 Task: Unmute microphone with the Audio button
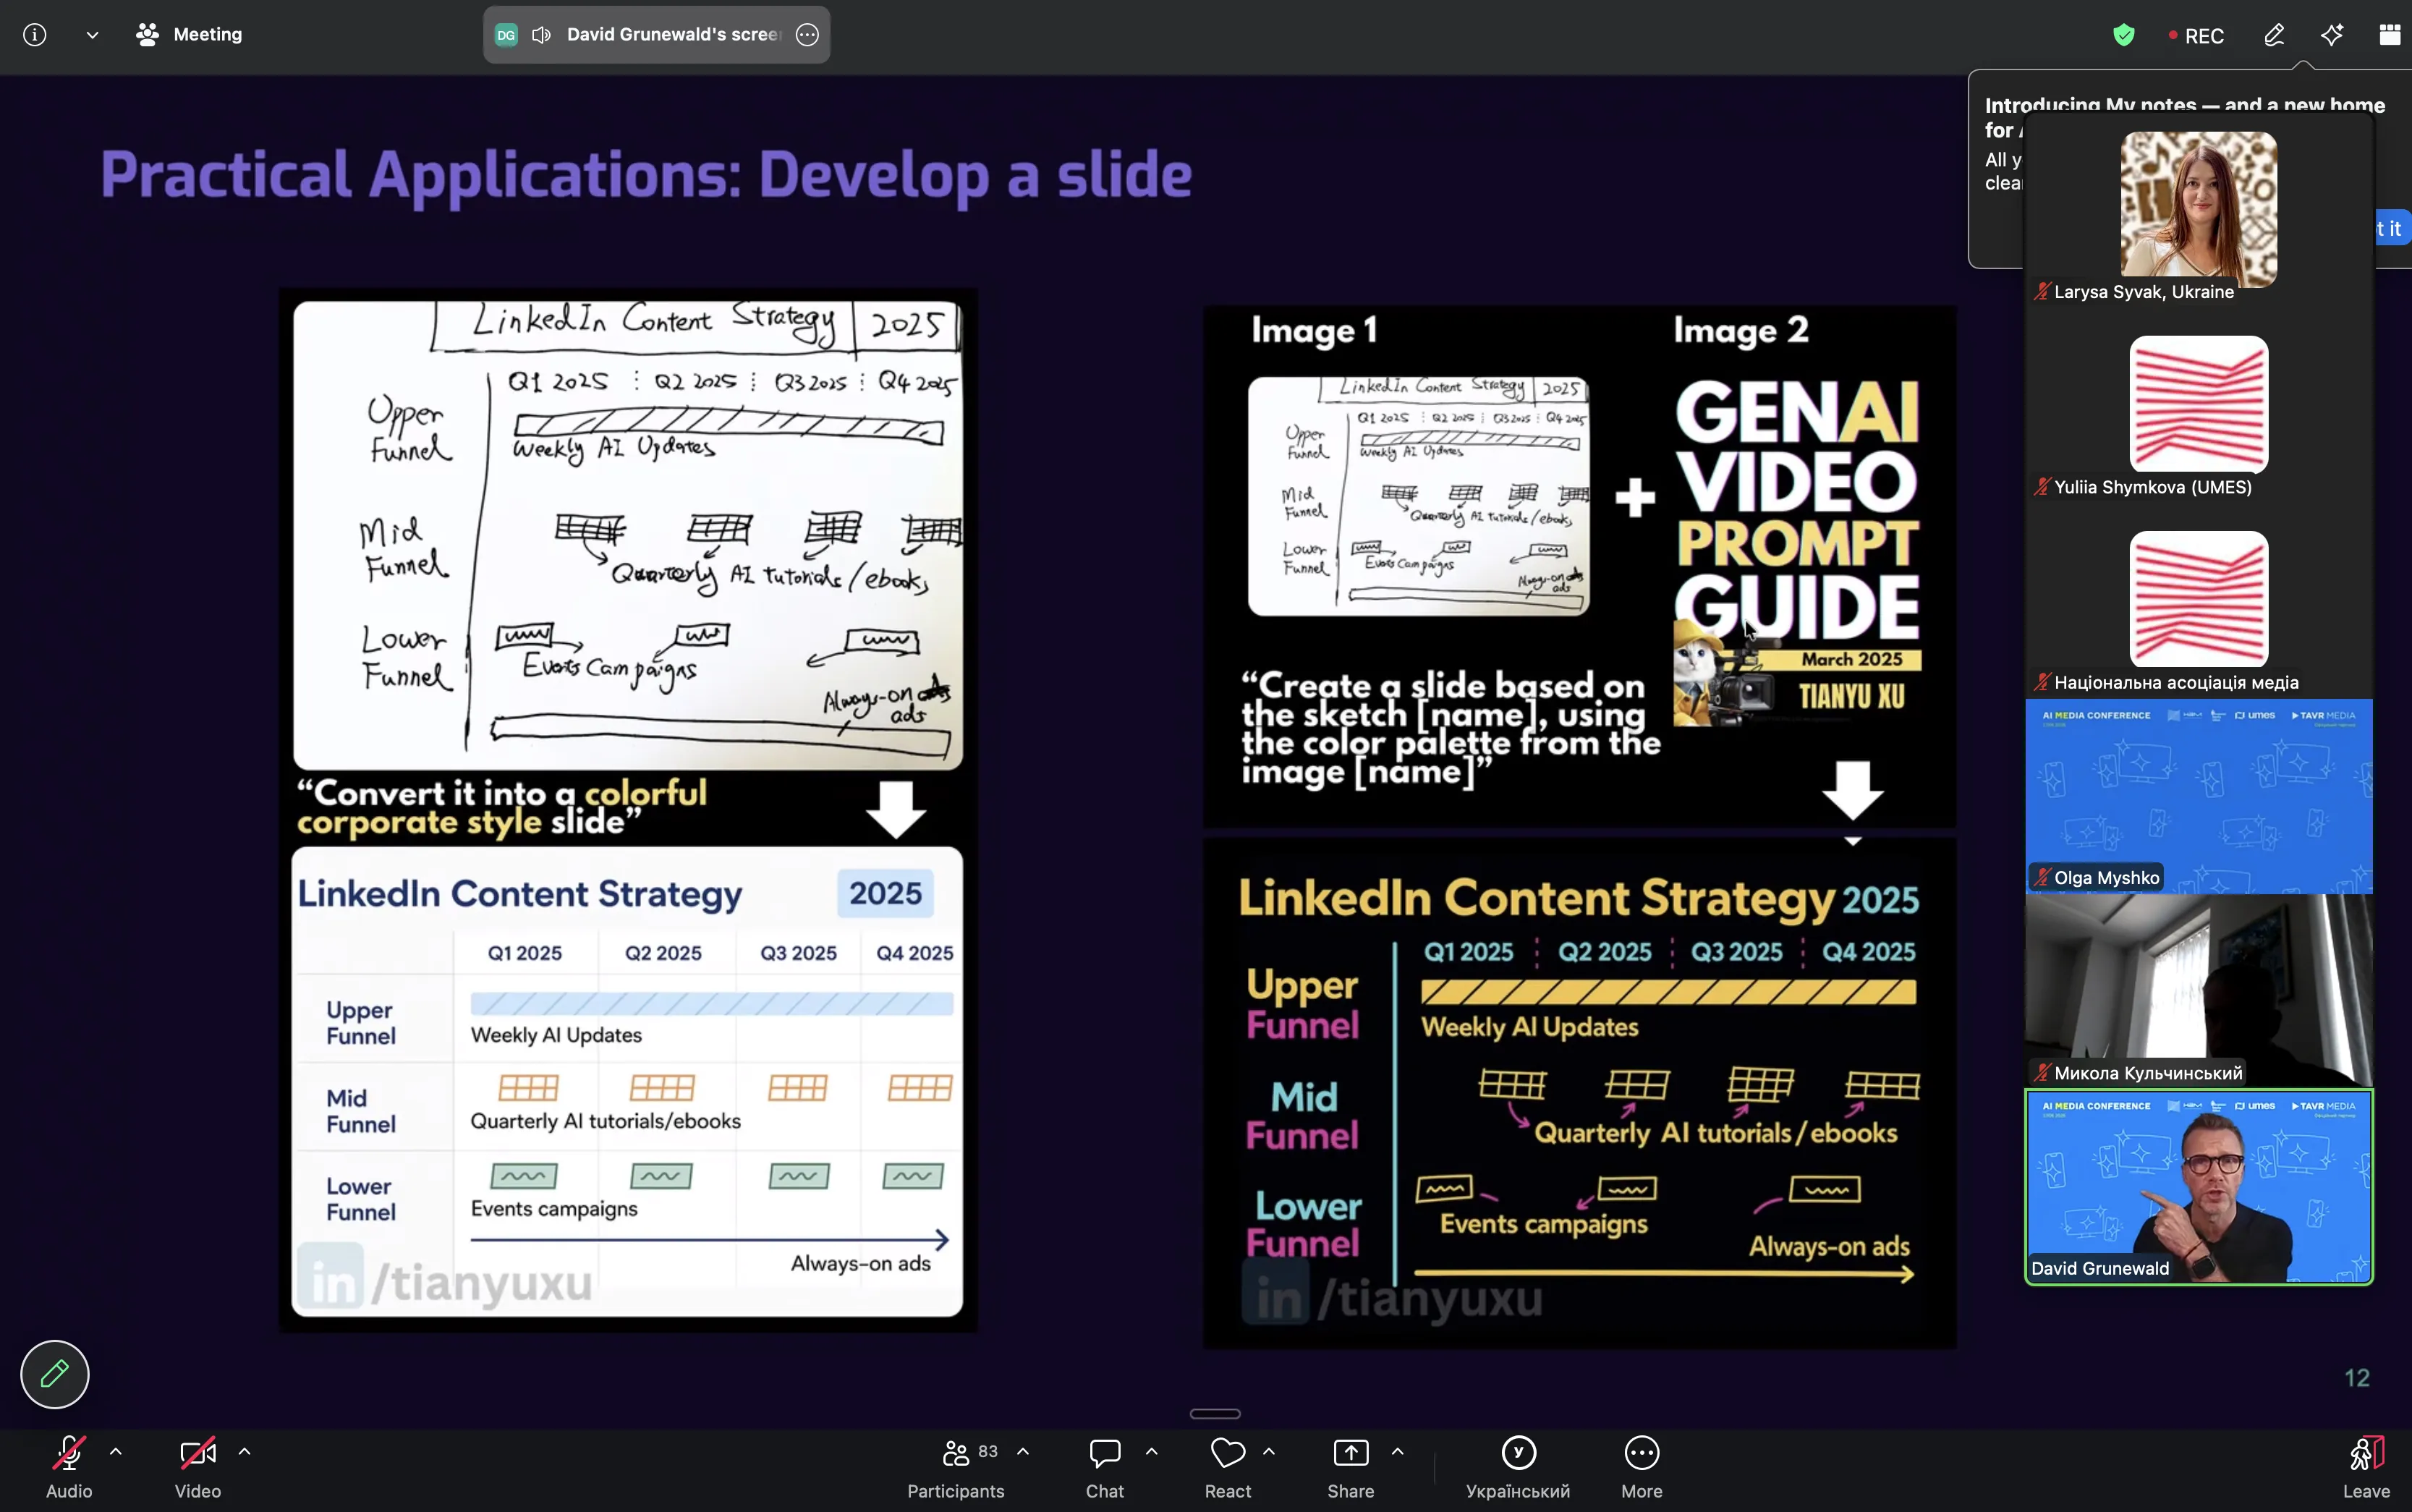coord(69,1467)
